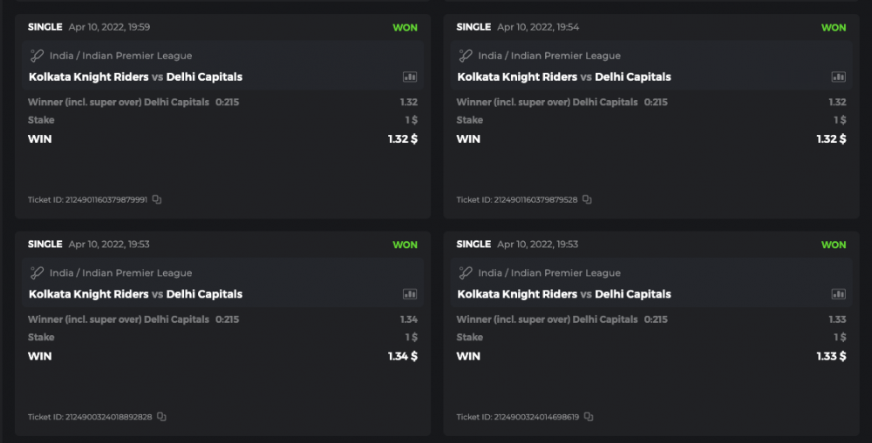
Task: Click the 1.33 $ win amount
Action: click(831, 356)
